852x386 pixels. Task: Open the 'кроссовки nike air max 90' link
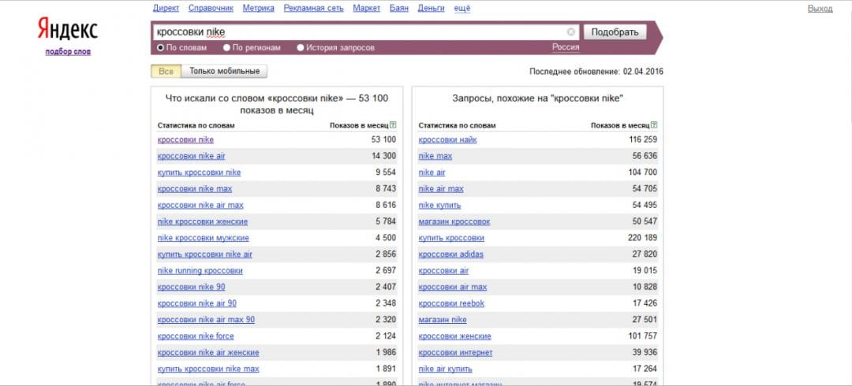(x=206, y=320)
